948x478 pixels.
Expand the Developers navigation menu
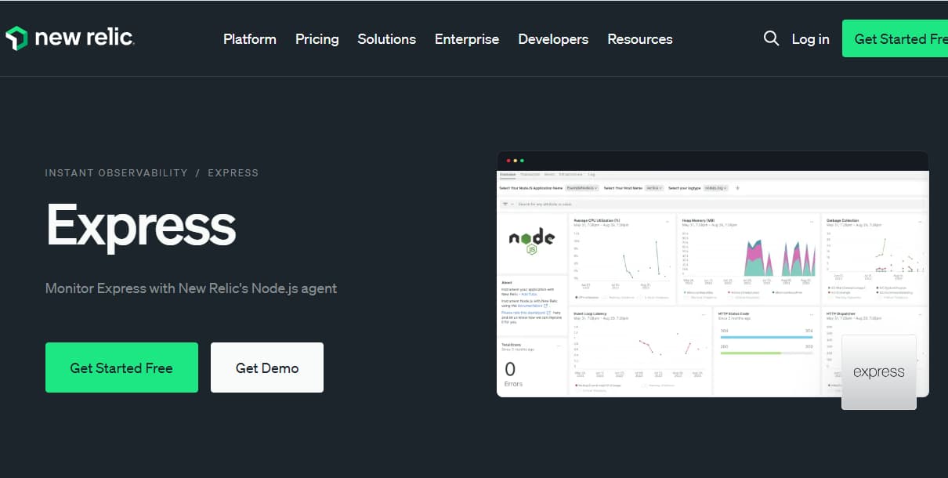[552, 39]
